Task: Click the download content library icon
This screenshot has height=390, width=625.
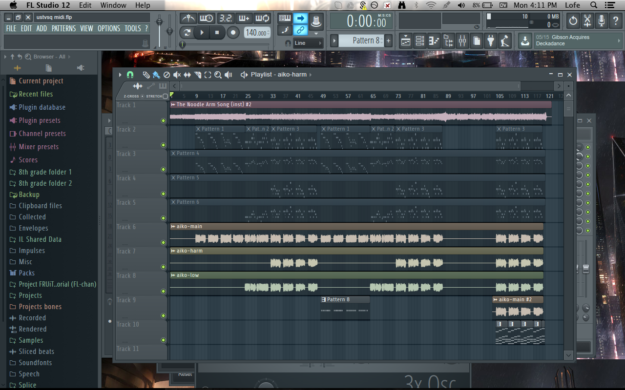Action: click(x=525, y=41)
